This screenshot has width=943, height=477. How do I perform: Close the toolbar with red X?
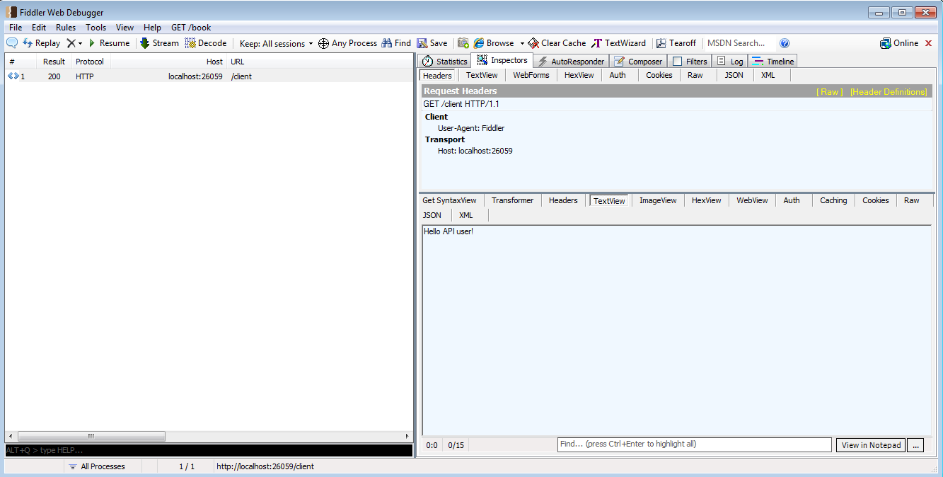point(929,43)
